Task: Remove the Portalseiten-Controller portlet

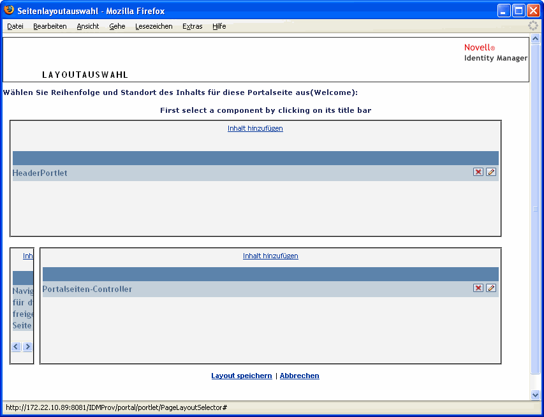Action: pos(478,288)
